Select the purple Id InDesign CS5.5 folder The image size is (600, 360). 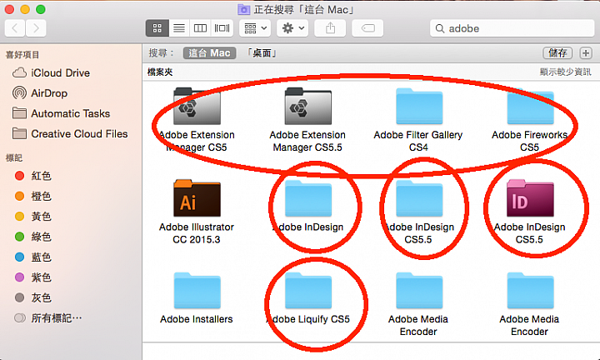(530, 198)
